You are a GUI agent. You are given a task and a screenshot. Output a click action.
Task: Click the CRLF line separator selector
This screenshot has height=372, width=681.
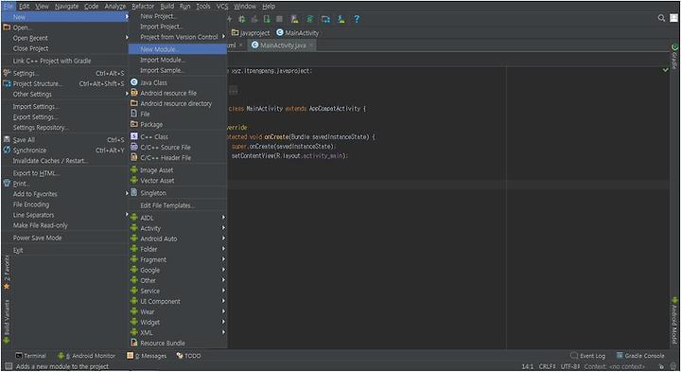[x=547, y=366]
